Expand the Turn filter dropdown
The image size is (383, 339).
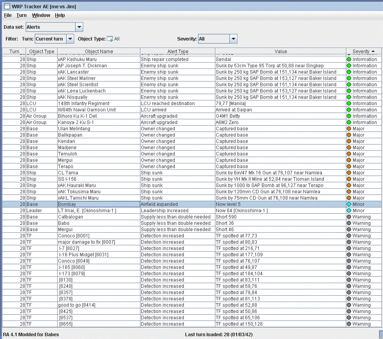(70, 39)
